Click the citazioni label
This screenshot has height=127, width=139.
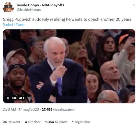(x=34, y=122)
